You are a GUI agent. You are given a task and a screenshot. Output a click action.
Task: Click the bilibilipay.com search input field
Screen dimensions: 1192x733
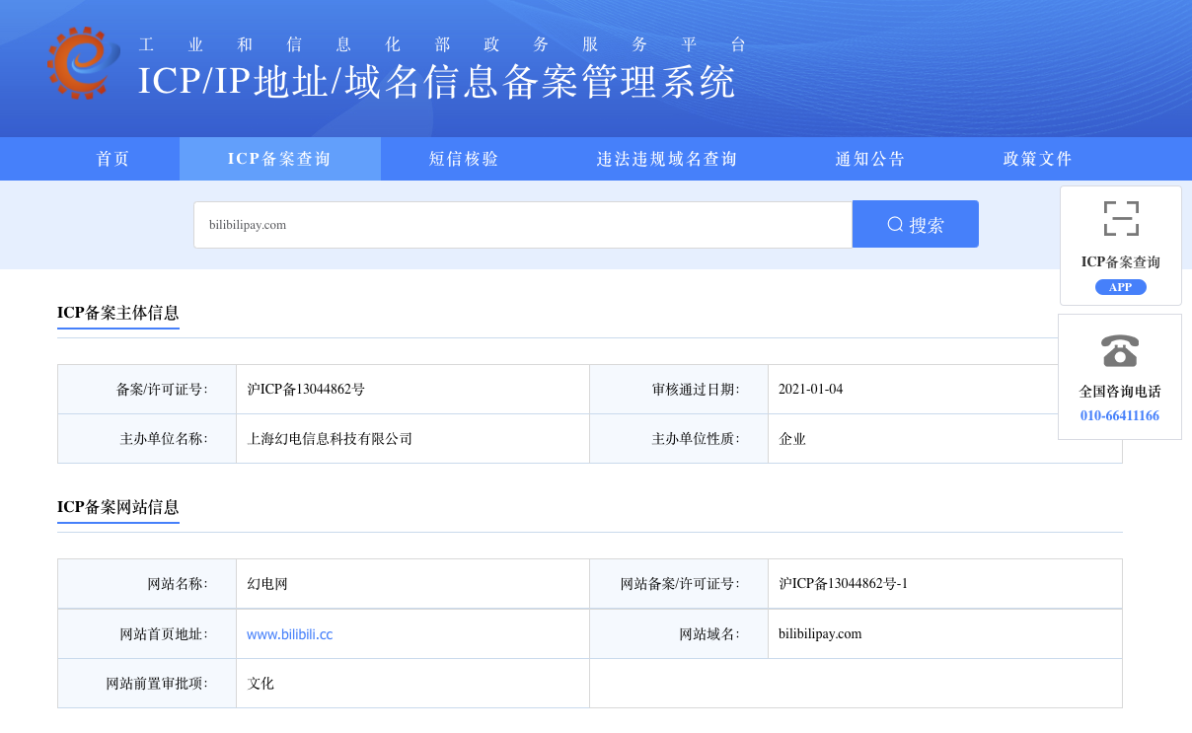[x=523, y=225]
